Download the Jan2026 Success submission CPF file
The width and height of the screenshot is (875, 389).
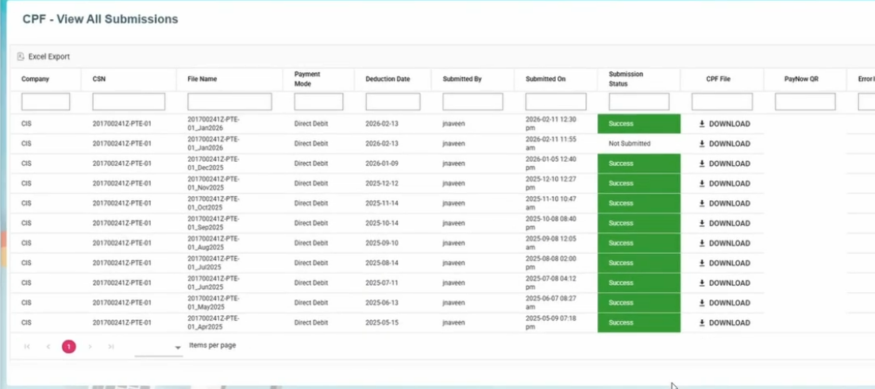723,124
